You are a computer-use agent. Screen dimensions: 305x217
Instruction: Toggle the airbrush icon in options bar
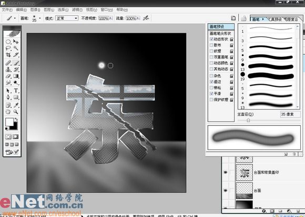point(146,18)
